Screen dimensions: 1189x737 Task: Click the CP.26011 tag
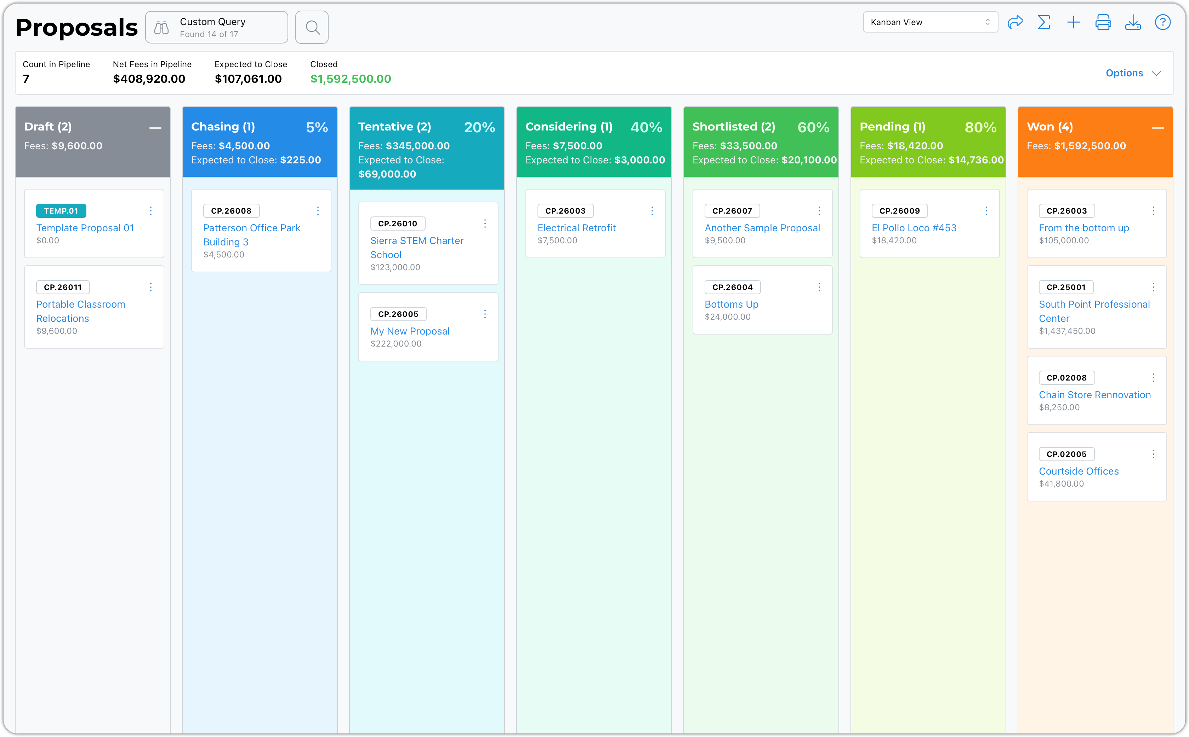coord(62,287)
